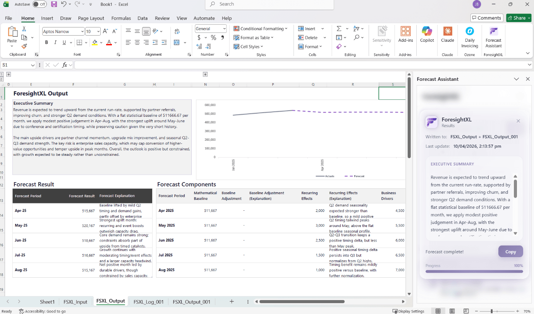Open the Copilot ribbon button

427,35
